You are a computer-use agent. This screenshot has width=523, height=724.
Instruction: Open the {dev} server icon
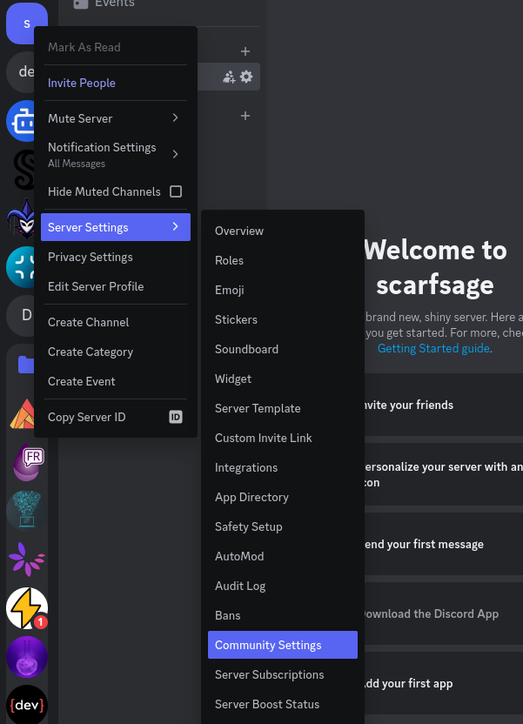click(27, 705)
